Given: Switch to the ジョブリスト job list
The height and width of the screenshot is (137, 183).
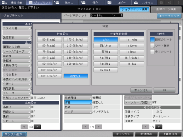Looking at the screenshot, I should click(x=39, y=2).
